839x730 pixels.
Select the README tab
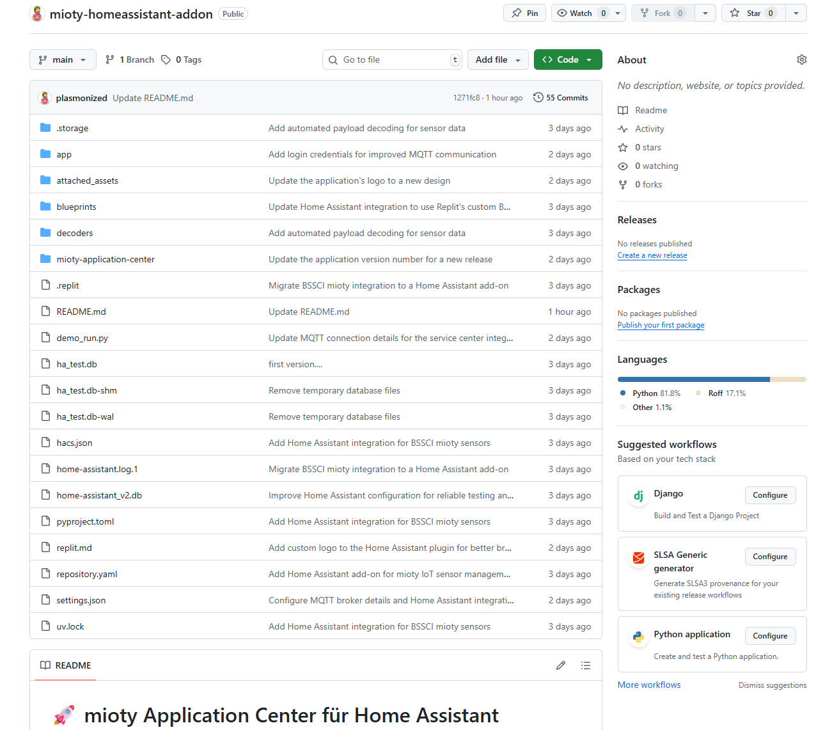66,665
